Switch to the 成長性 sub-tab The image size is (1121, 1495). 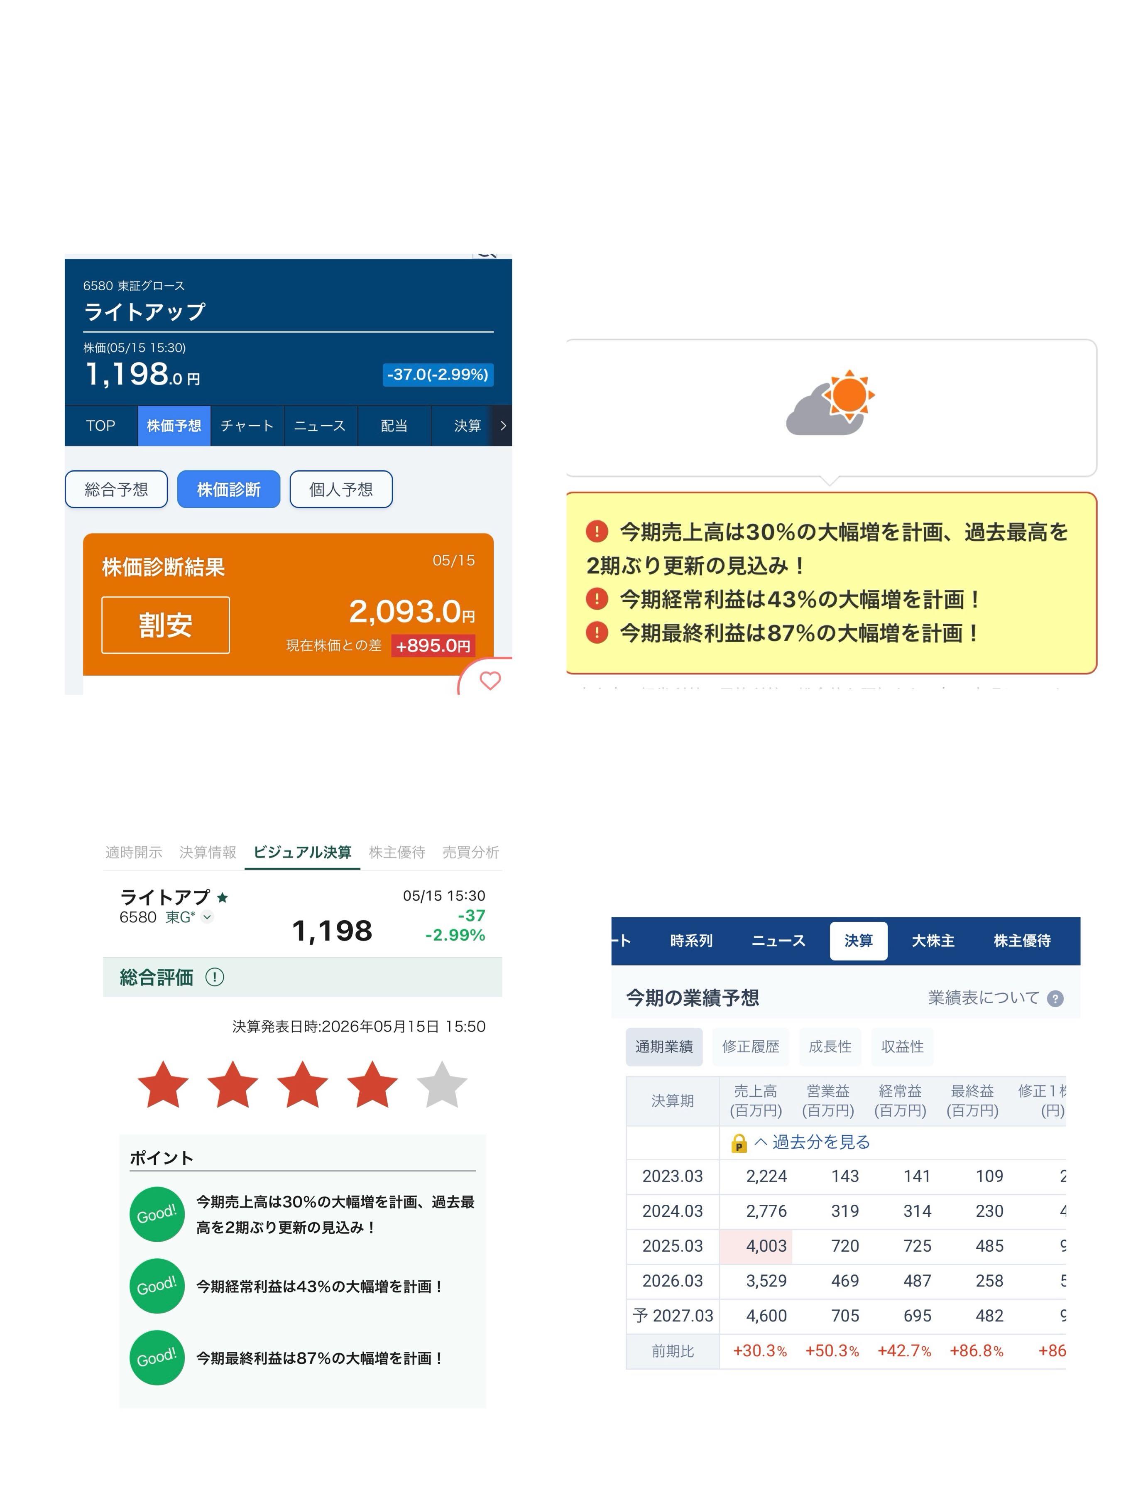click(x=830, y=1047)
